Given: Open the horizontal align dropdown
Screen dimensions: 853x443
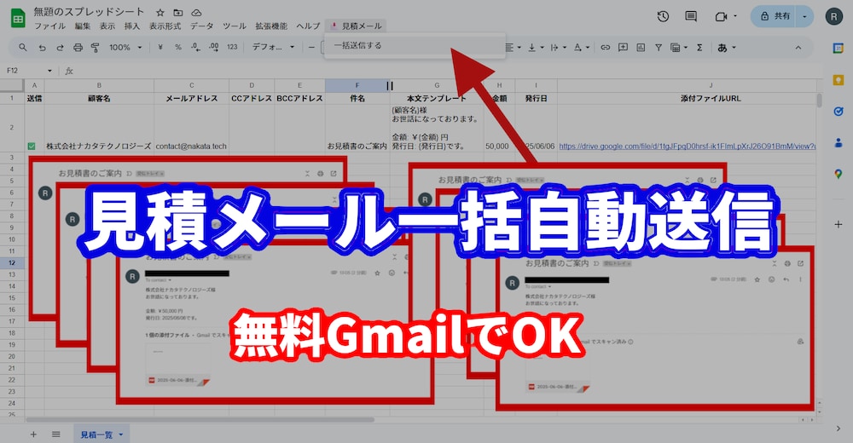Looking at the screenshot, I should (x=513, y=48).
